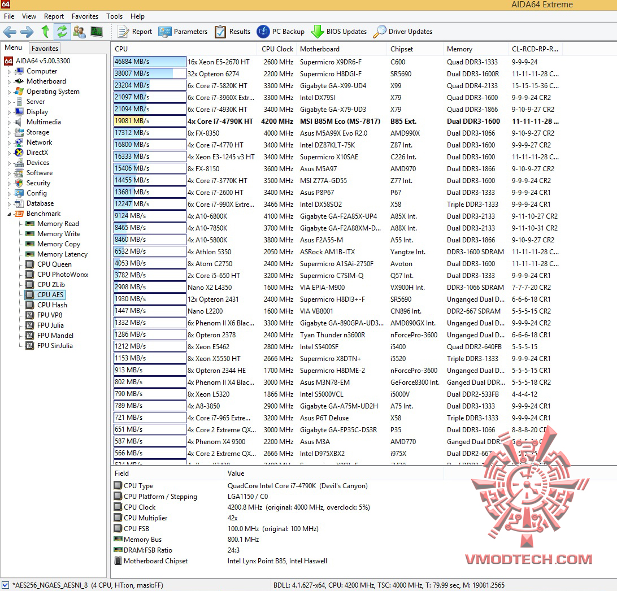Screen dimensions: 617x591
Task: Sort by the Memory column header
Action: click(476, 49)
